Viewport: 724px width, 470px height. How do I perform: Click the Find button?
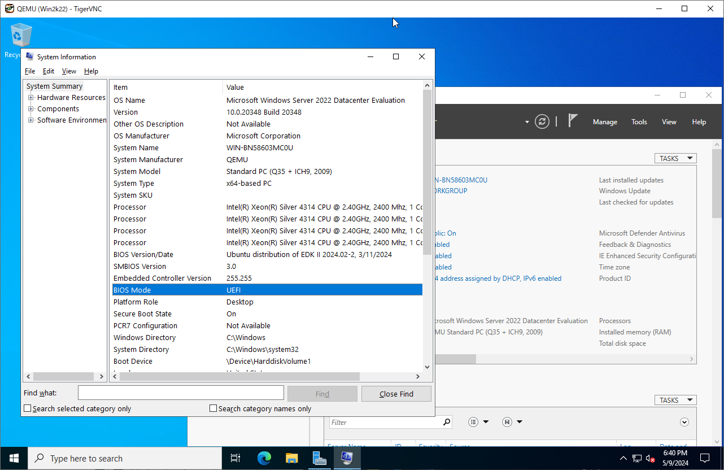322,394
